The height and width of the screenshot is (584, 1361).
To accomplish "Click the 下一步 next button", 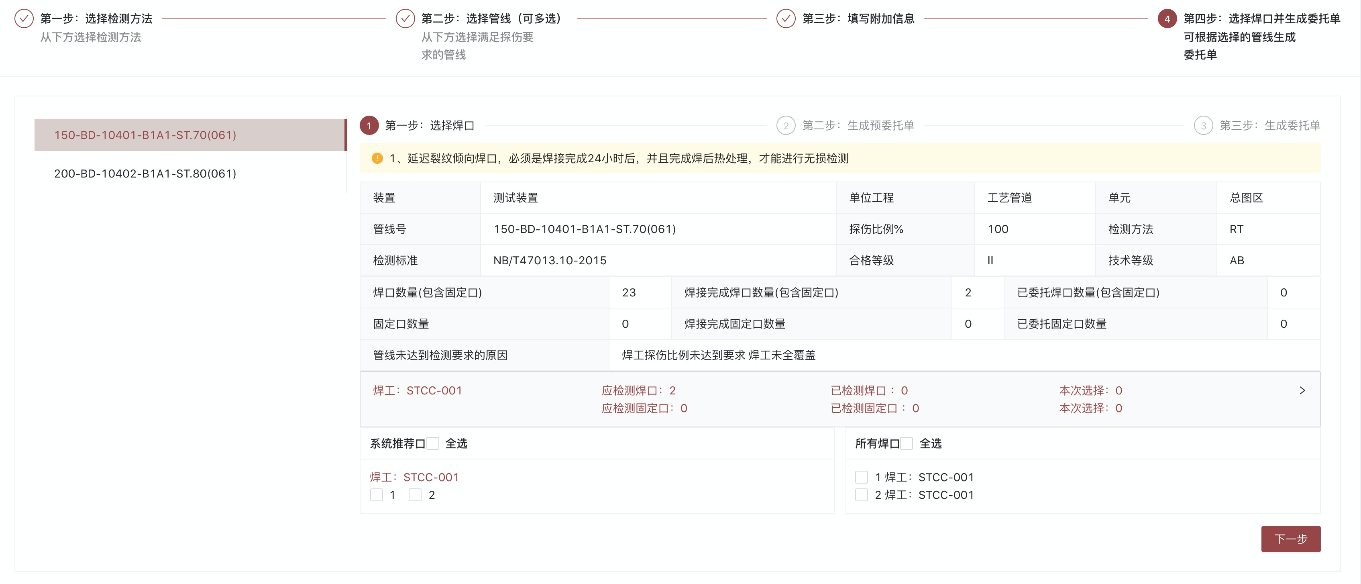I will pyautogui.click(x=1291, y=539).
